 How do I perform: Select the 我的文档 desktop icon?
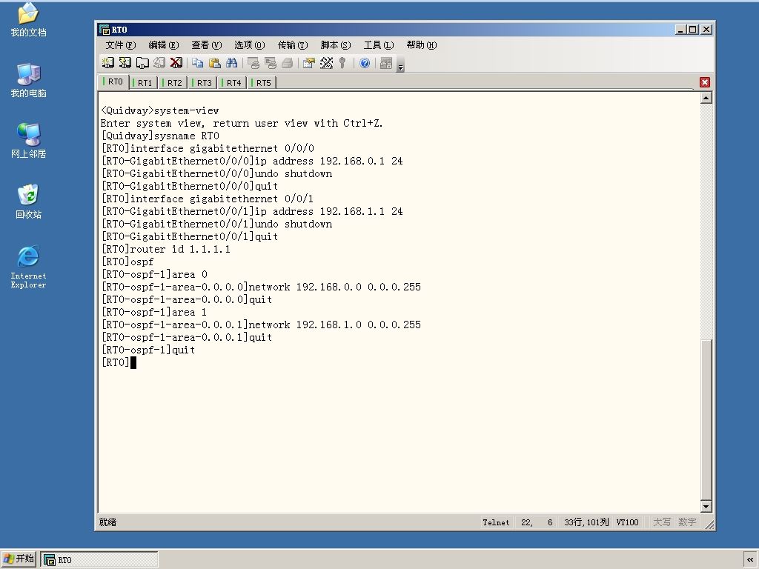28,20
